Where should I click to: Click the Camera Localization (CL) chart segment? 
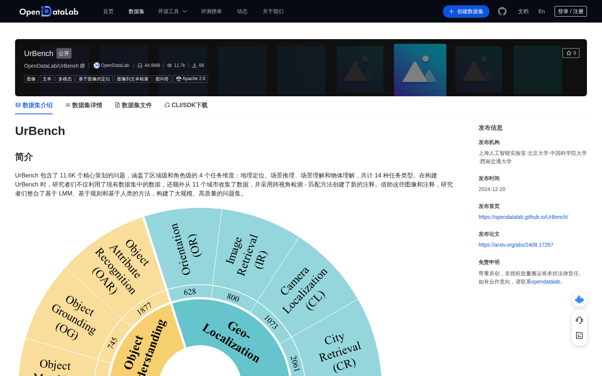[x=305, y=290]
